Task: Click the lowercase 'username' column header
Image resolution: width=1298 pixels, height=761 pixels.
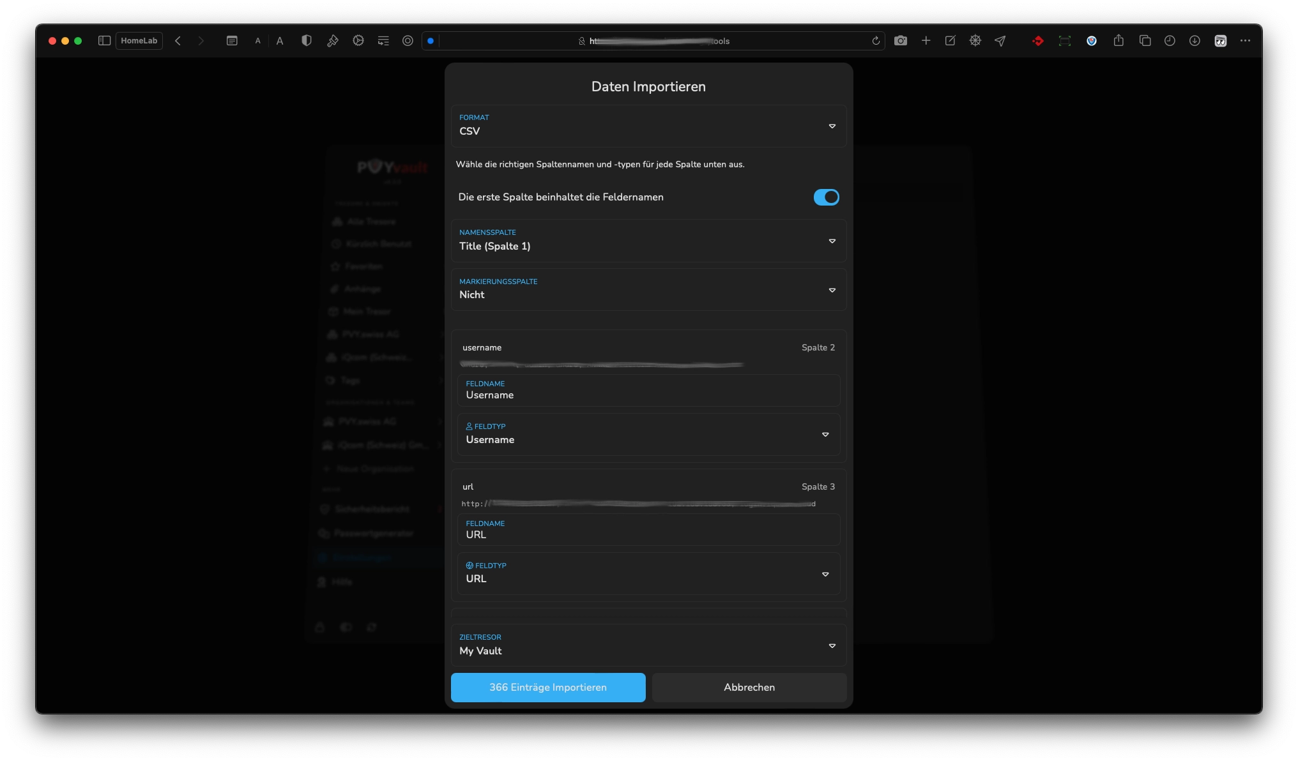Action: [x=482, y=348]
